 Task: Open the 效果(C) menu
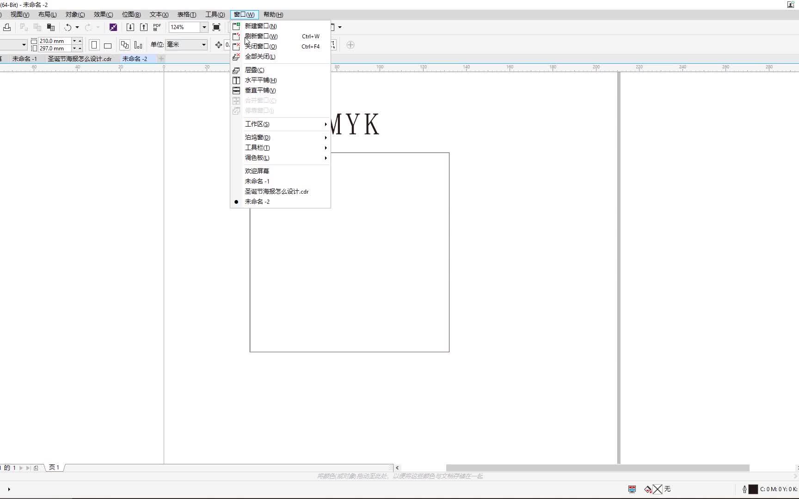point(103,15)
